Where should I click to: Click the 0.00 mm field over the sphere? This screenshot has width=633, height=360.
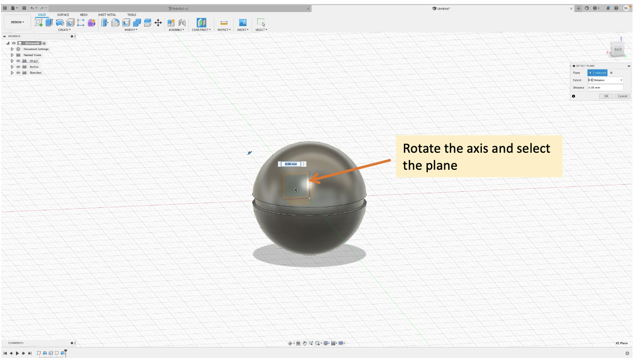[x=290, y=164]
